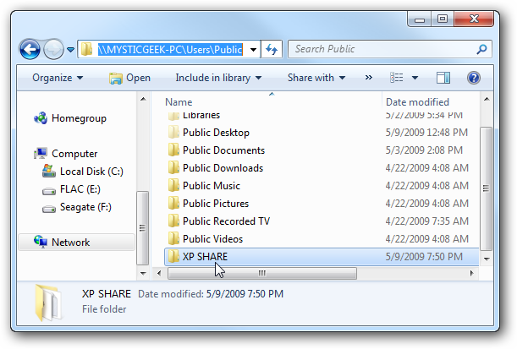Open the Share with menu
This screenshot has height=349, width=517.
coord(316,78)
